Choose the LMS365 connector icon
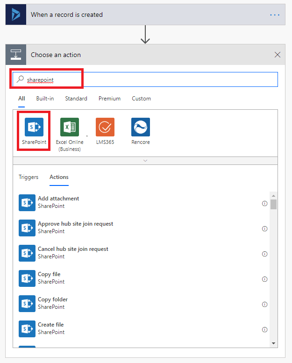Viewport: 292px width, 363px height. point(105,127)
